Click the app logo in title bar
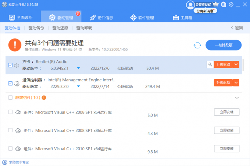The width and height of the screenshot is (250, 166). coord(4,4)
